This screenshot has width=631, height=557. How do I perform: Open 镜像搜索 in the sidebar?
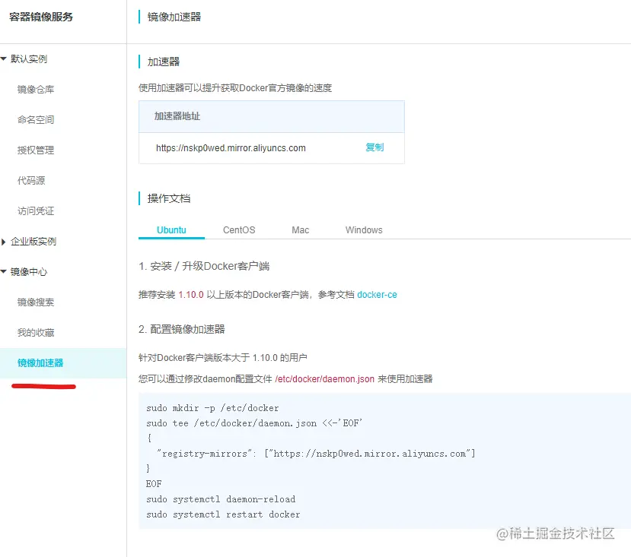(36, 302)
